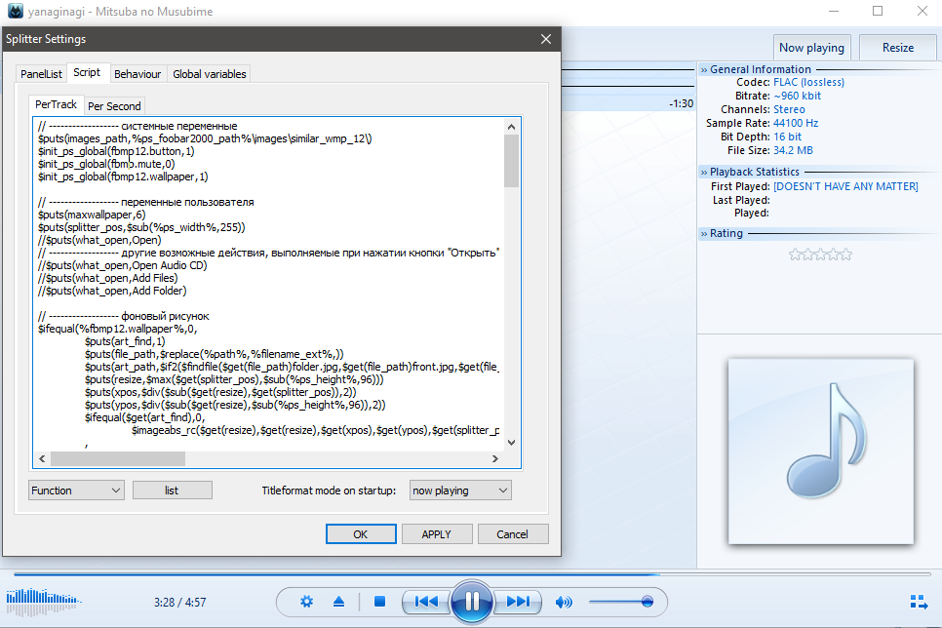
Task: Pause playback with the center pause button
Action: point(471,601)
